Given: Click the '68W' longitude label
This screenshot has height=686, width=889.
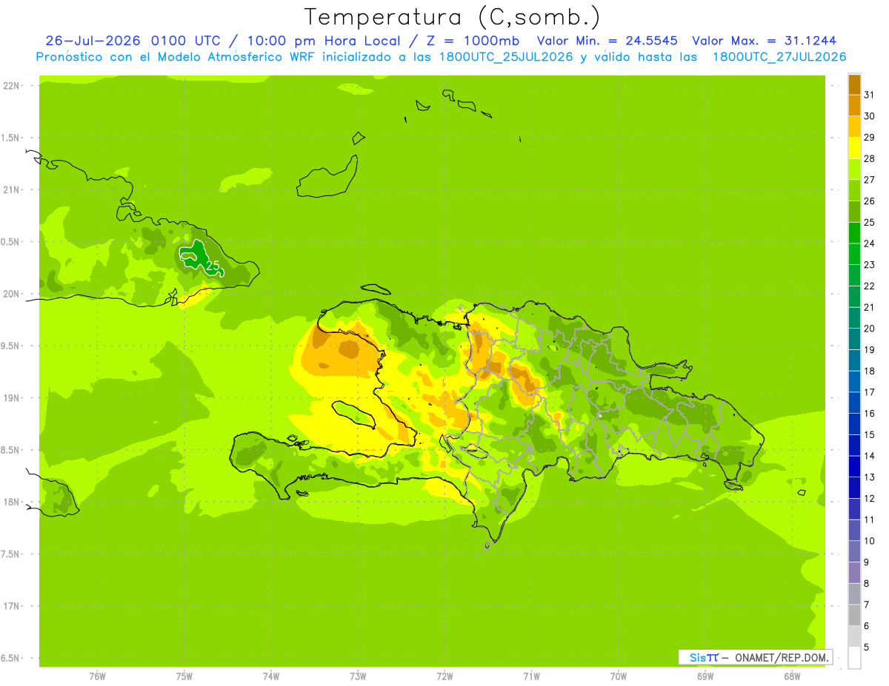Looking at the screenshot, I should pos(792,676).
